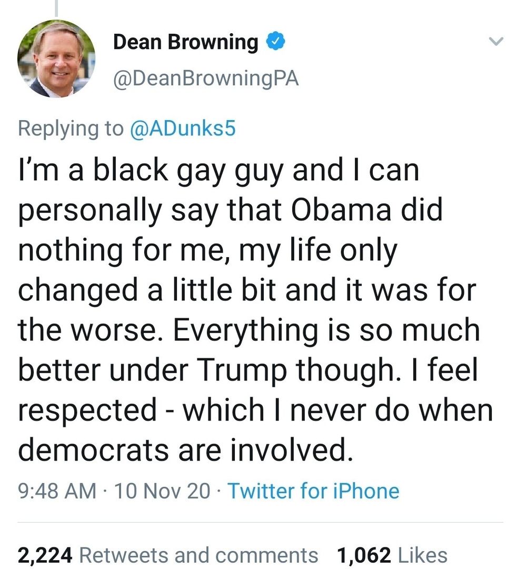The width and height of the screenshot is (516, 578).
Task: Click the word "Trump" in the tweet
Action: tap(243, 370)
